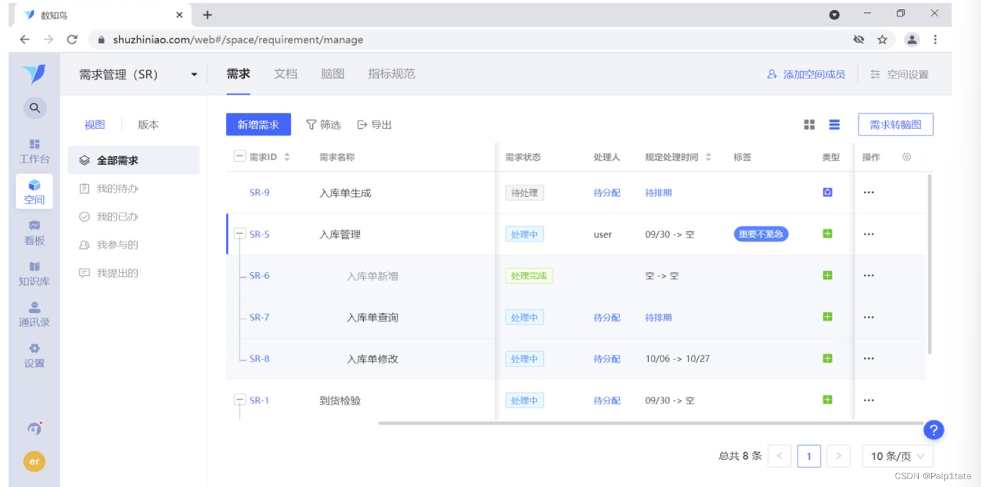Click the green type icon in SR-8 row
Viewport: 981px width, 487px height.
828,358
